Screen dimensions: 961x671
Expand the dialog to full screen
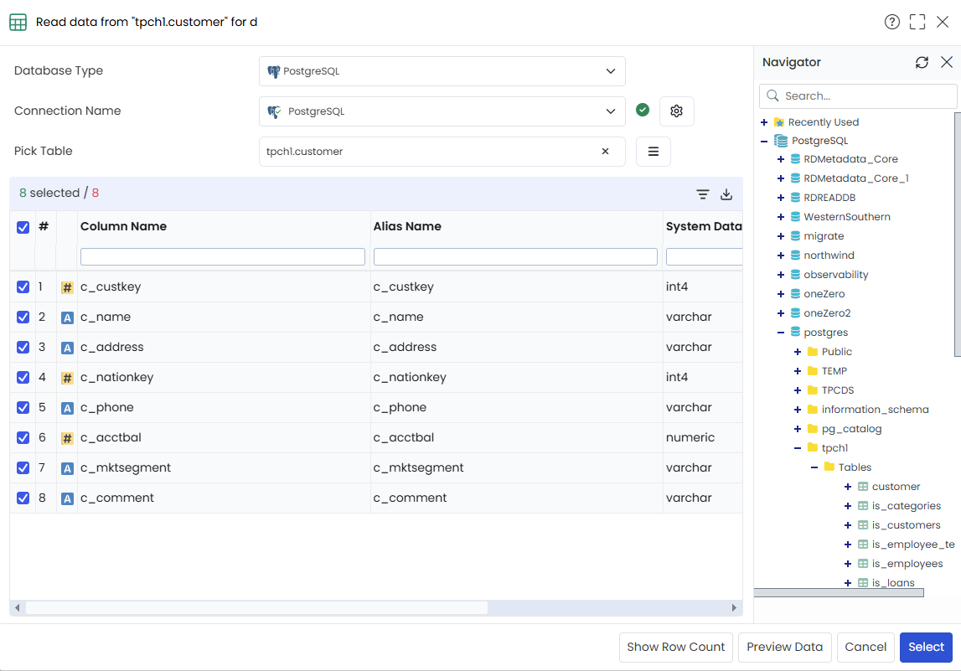917,22
